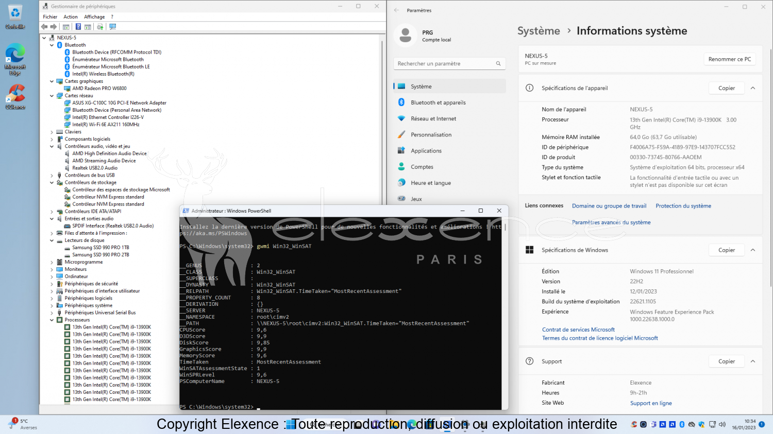The height and width of the screenshot is (434, 773).
Task: Click Copier for Spécifications de Windows
Action: coord(727,250)
